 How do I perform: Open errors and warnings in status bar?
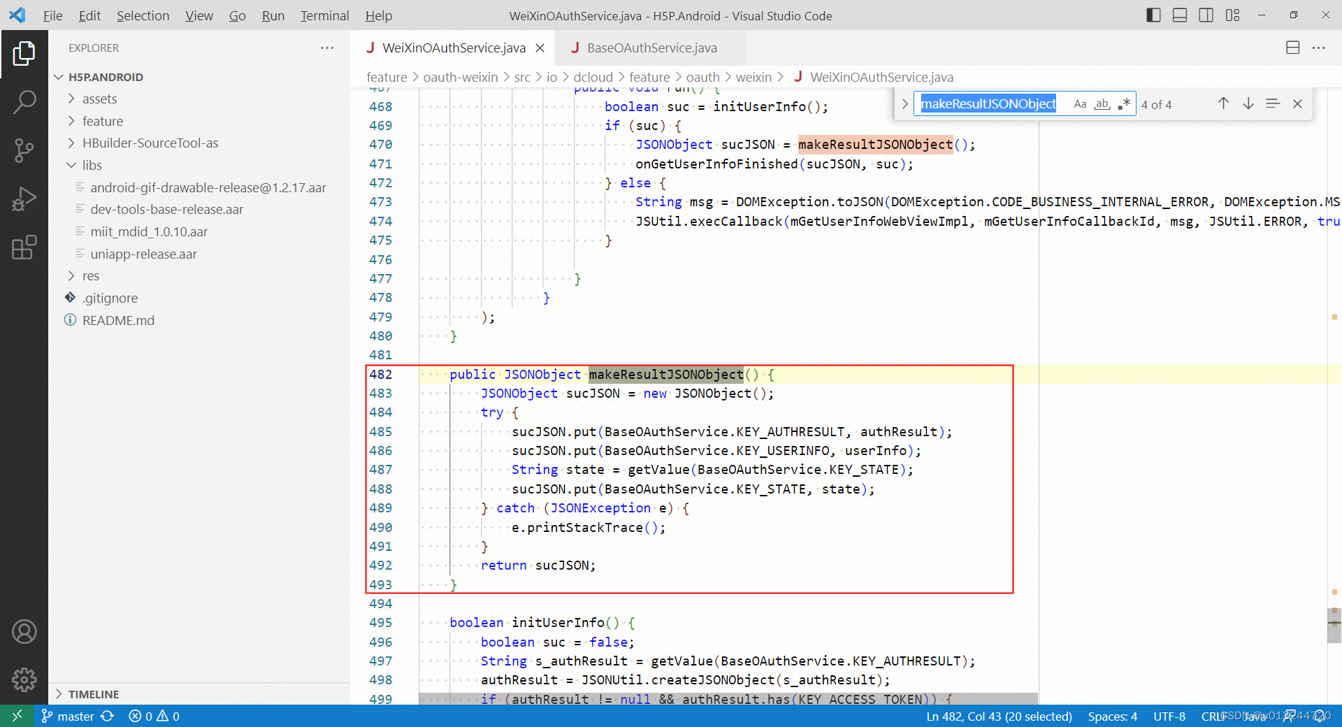tap(154, 716)
